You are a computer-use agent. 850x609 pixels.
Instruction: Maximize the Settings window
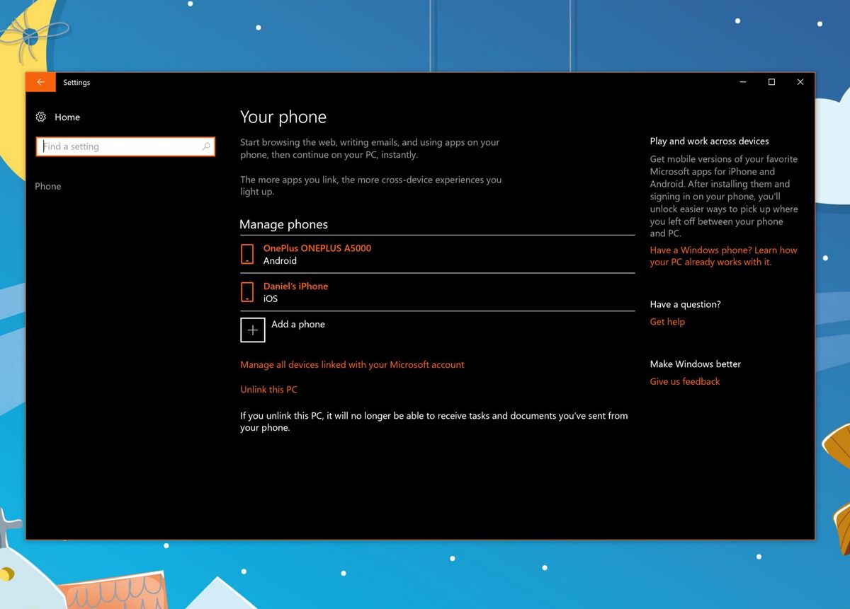coord(771,82)
